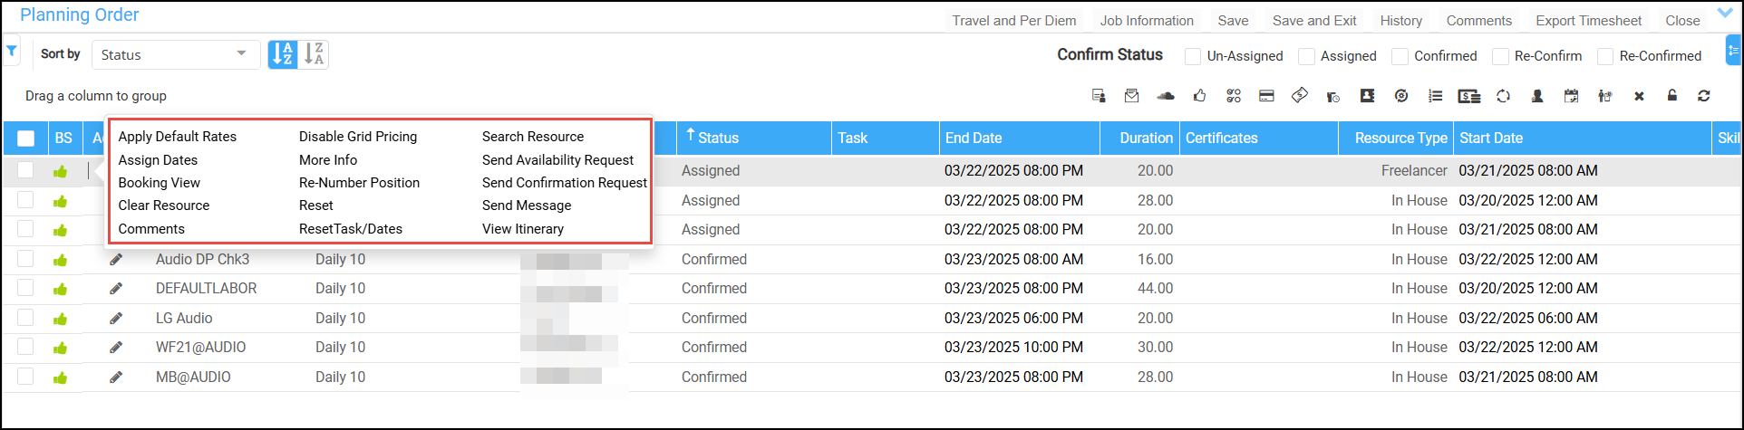Edit the Audio DP Chk3 row pencil
Image resolution: width=1744 pixels, height=430 pixels.
point(116,260)
